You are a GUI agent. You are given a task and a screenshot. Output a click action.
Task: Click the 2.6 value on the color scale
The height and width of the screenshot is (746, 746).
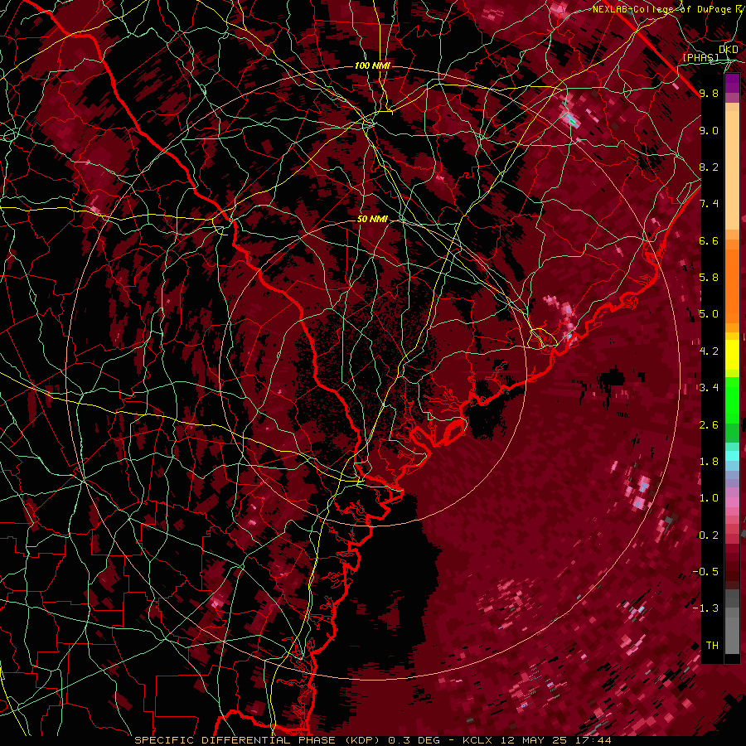[709, 425]
